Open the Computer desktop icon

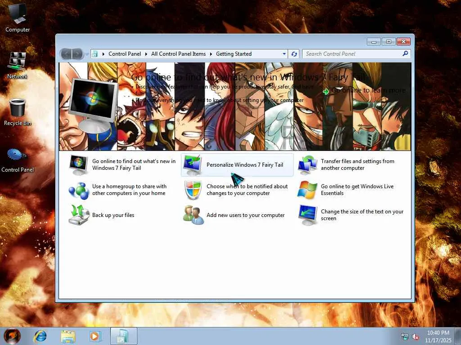point(18,18)
